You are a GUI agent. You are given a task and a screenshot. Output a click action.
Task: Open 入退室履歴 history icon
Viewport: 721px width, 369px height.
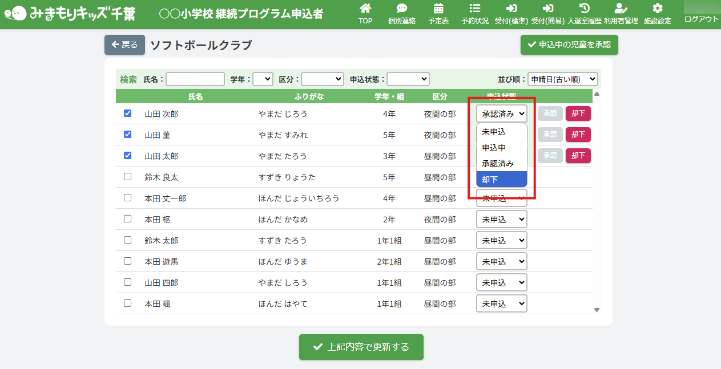(584, 9)
